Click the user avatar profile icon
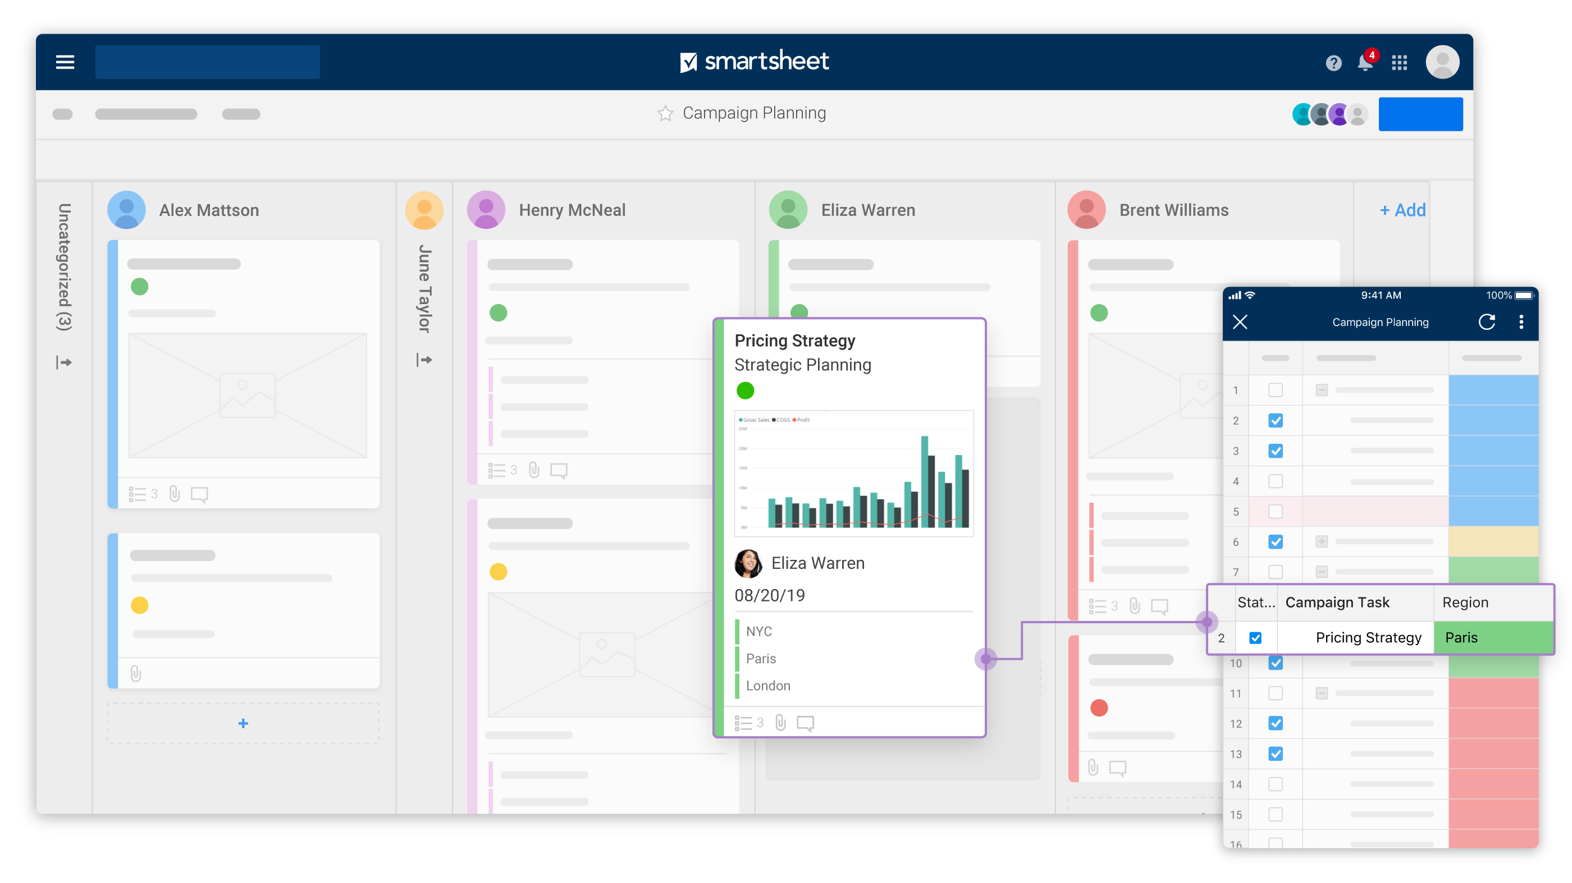The width and height of the screenshot is (1572, 883). [1442, 62]
